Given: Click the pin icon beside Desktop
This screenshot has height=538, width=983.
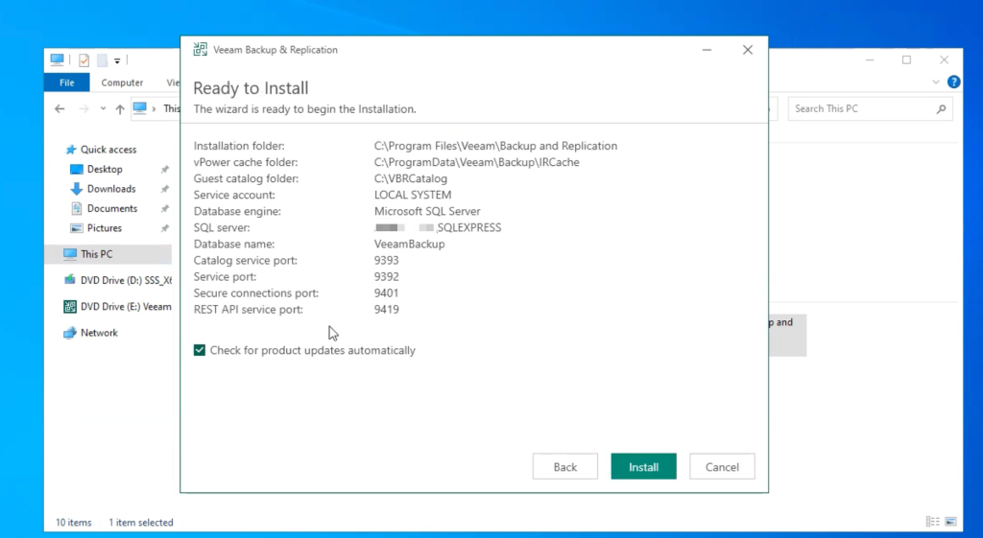Looking at the screenshot, I should (x=164, y=169).
